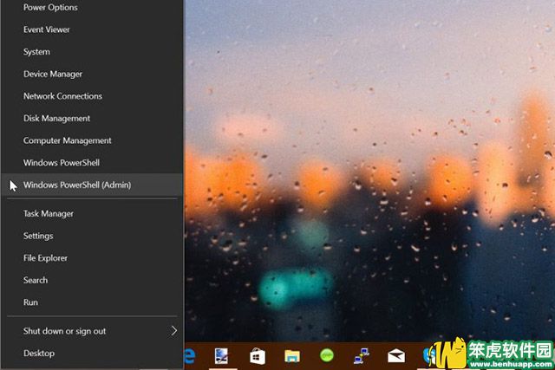Open Task Manager
This screenshot has width=555, height=370.
(92, 214)
